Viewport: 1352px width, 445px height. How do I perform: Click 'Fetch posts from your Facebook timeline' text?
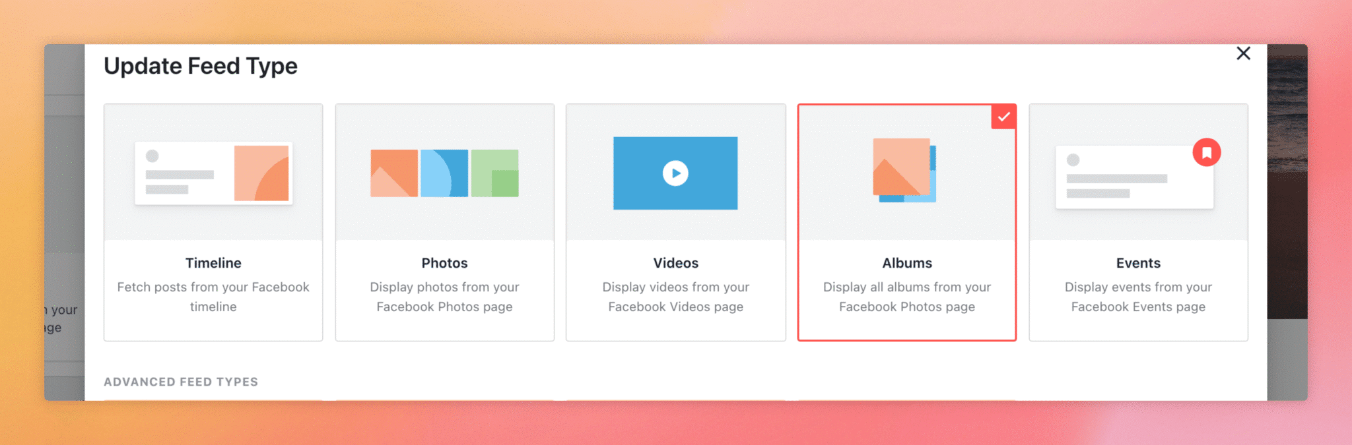click(213, 297)
